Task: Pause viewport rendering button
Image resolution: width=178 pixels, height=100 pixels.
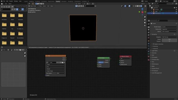Action: tap(145, 6)
